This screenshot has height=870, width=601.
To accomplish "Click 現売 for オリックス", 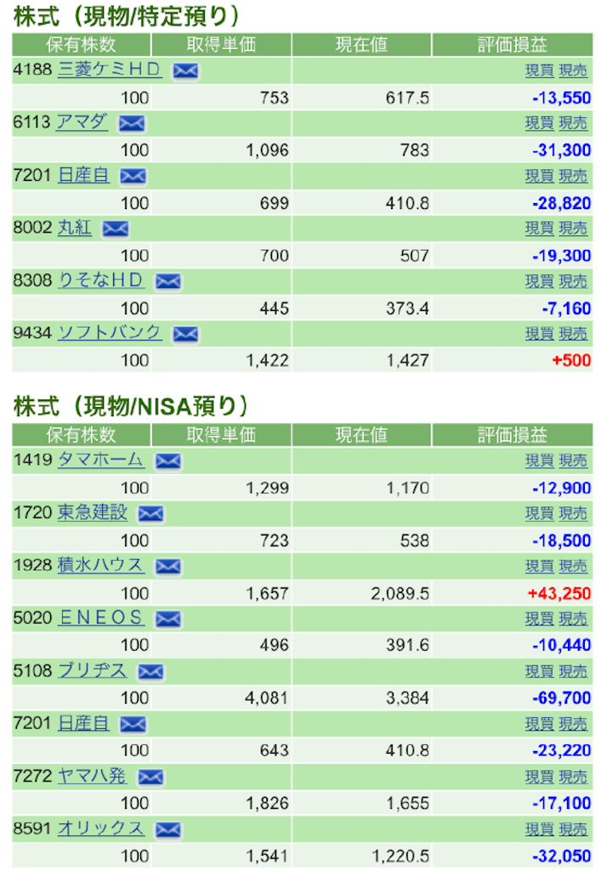I will click(x=573, y=829).
